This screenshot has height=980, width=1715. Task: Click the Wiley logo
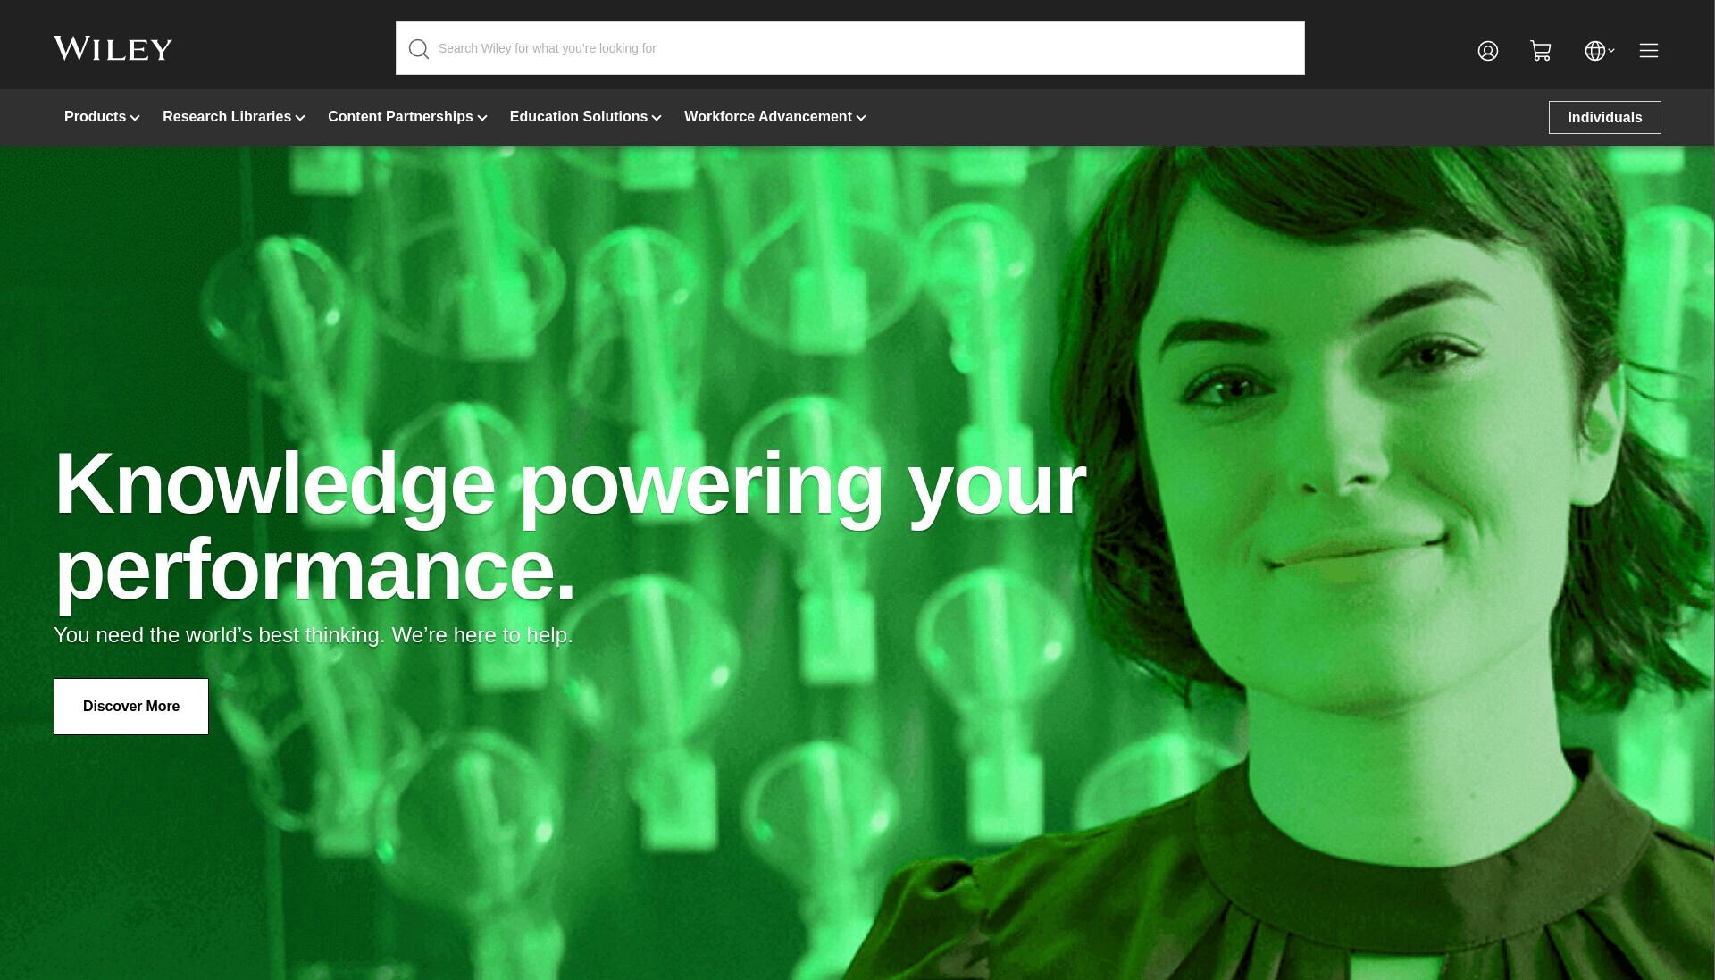click(x=113, y=49)
